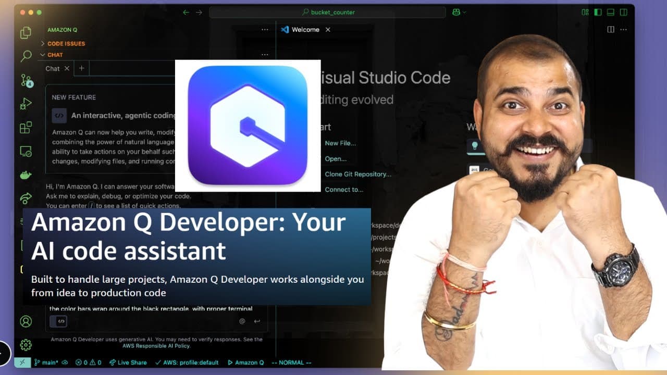This screenshot has width=667, height=375.
Task: Click the New File... link
Action: click(340, 143)
